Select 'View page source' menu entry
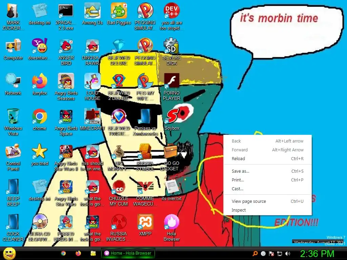Screen dimensions: 347x260 pos(268,201)
